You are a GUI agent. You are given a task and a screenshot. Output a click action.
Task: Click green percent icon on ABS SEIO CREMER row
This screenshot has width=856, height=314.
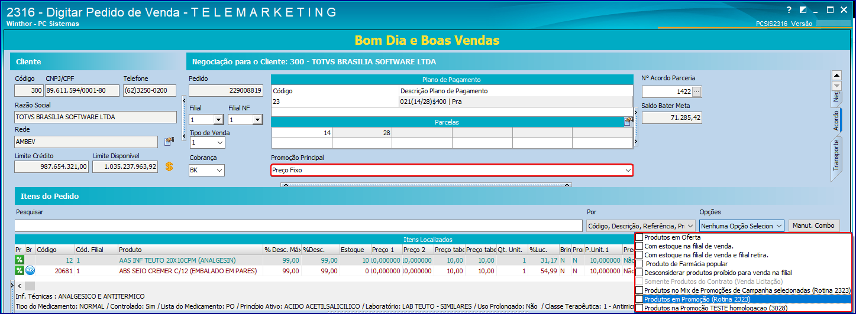tap(20, 270)
